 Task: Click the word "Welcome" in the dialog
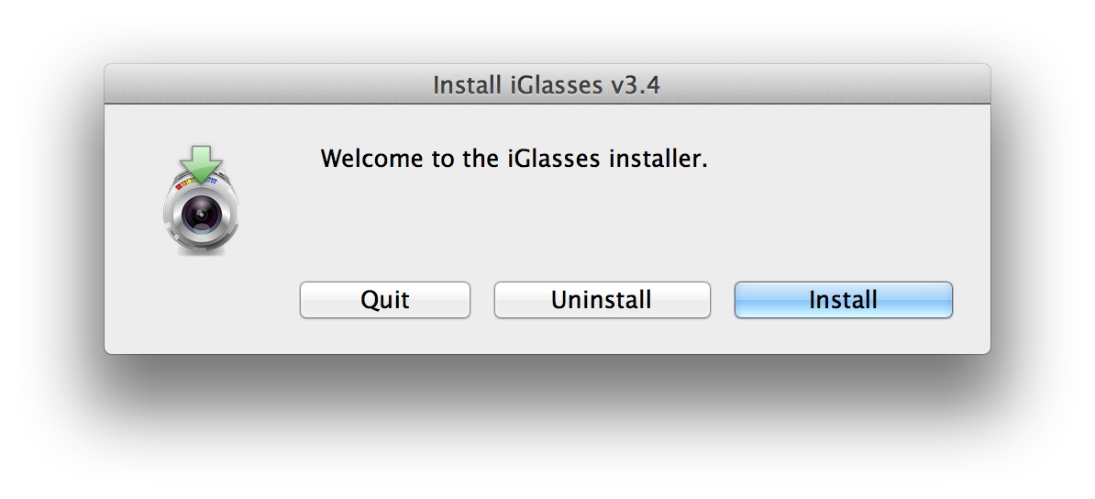[371, 159]
